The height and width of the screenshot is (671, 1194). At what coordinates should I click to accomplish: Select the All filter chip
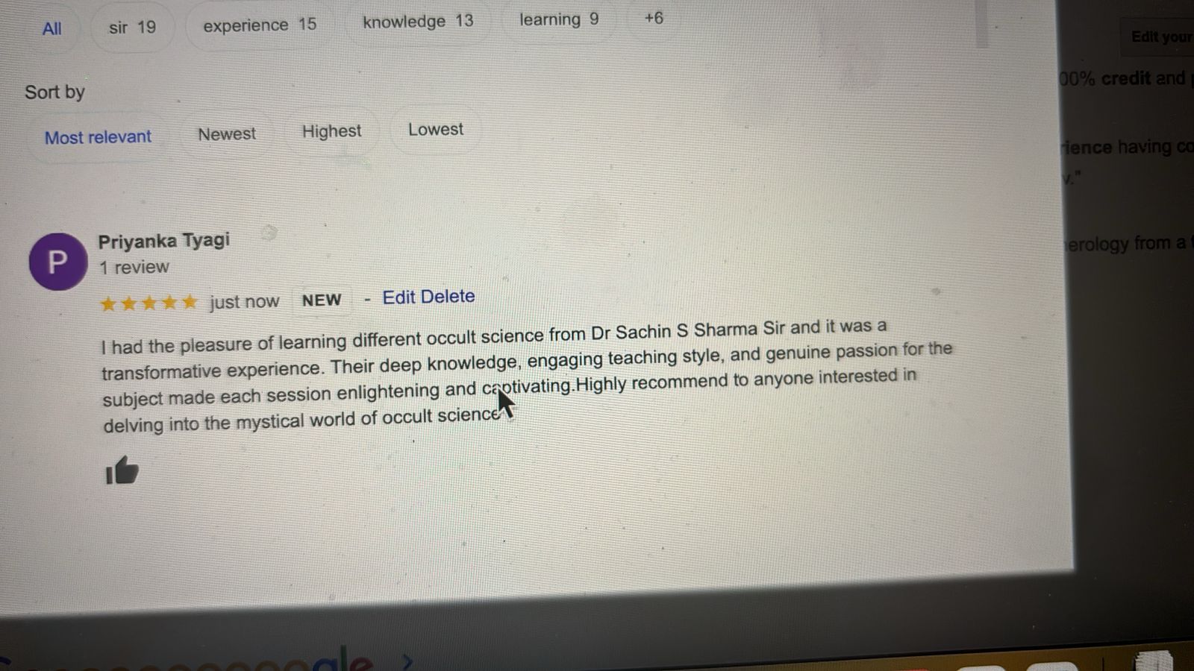pyautogui.click(x=51, y=29)
